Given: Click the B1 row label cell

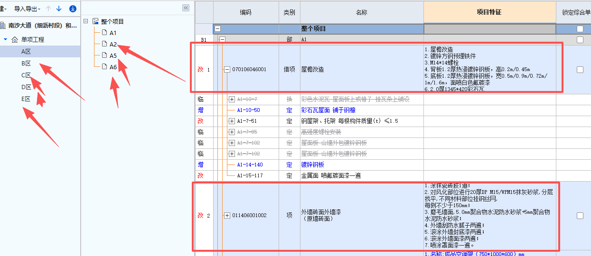Looking at the screenshot, I should (204, 40).
